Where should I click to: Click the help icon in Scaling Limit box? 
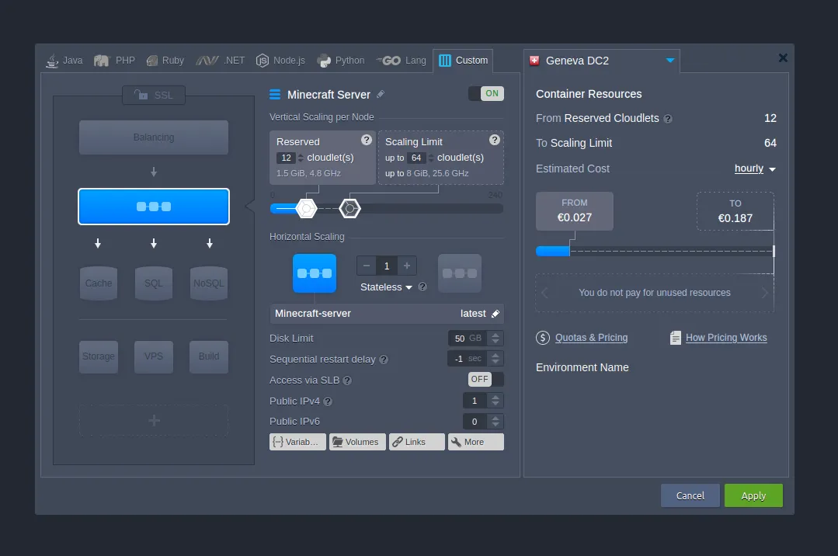[495, 141]
